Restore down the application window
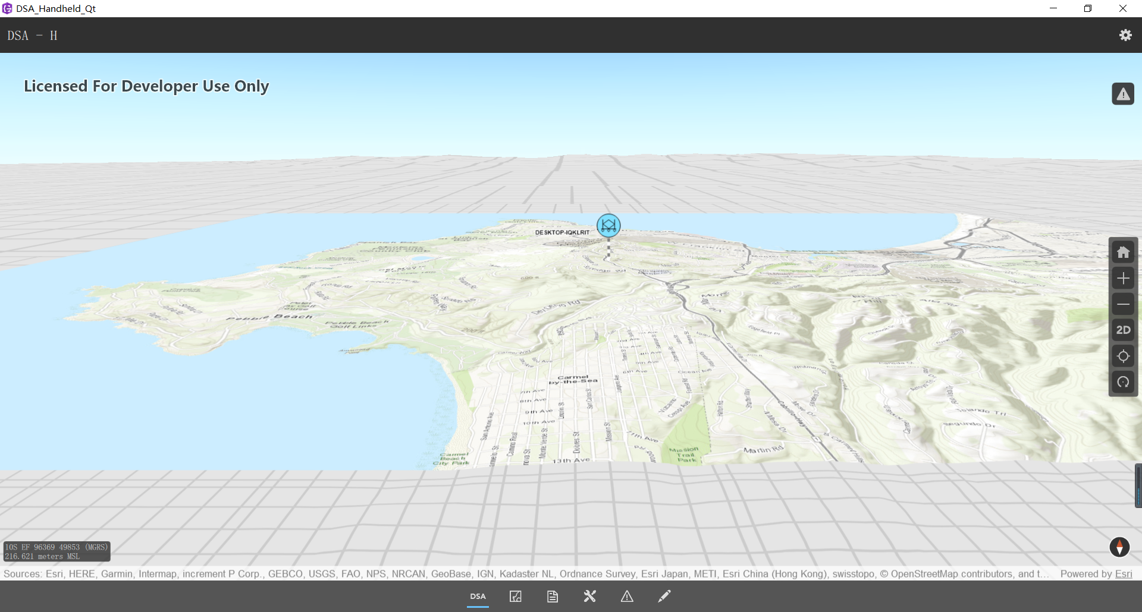The image size is (1142, 612). pos(1088,8)
